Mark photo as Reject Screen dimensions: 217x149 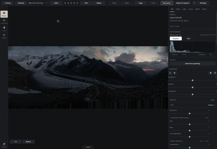coord(99,3)
